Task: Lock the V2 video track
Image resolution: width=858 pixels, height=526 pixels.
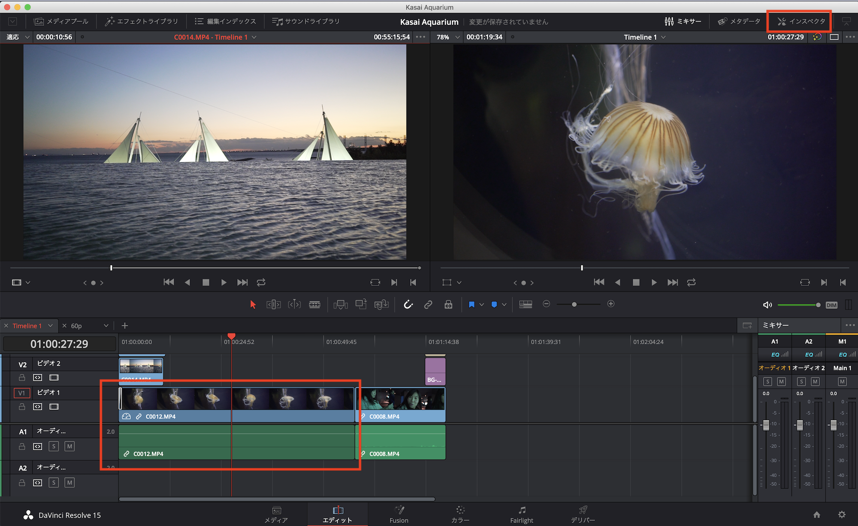Action: [22, 378]
